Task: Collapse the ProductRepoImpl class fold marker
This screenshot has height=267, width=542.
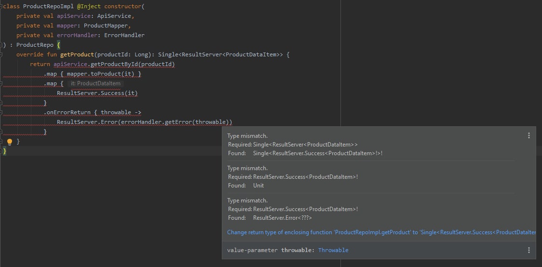Action: pyautogui.click(x=1, y=6)
